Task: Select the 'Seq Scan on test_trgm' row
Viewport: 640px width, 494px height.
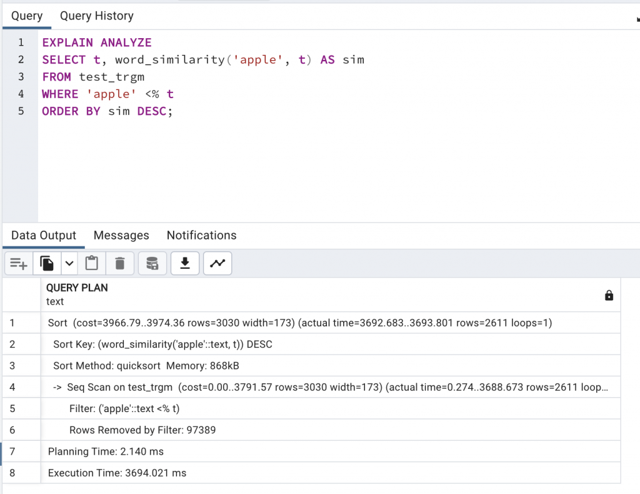Action: [331, 388]
